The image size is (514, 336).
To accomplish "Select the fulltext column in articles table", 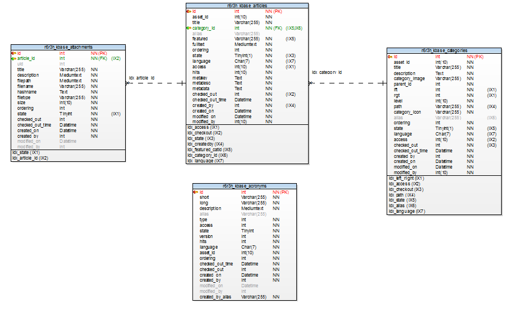I will [x=198, y=44].
